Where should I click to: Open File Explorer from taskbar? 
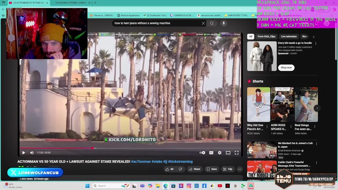coord(158,186)
